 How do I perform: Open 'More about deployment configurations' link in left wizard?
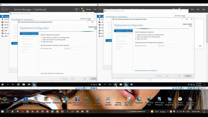click(52, 73)
